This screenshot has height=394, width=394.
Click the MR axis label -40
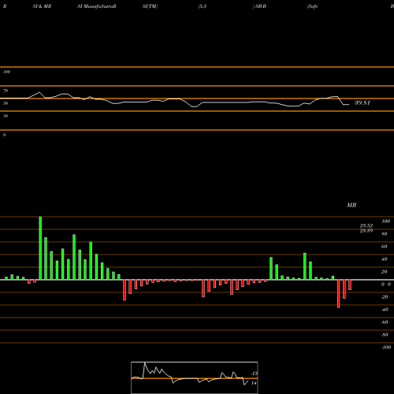[x=385, y=310]
